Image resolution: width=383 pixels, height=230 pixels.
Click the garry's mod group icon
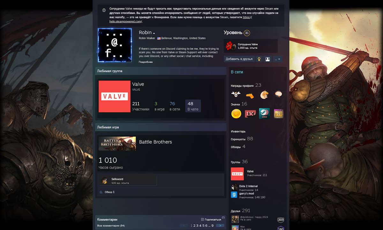(x=234, y=195)
